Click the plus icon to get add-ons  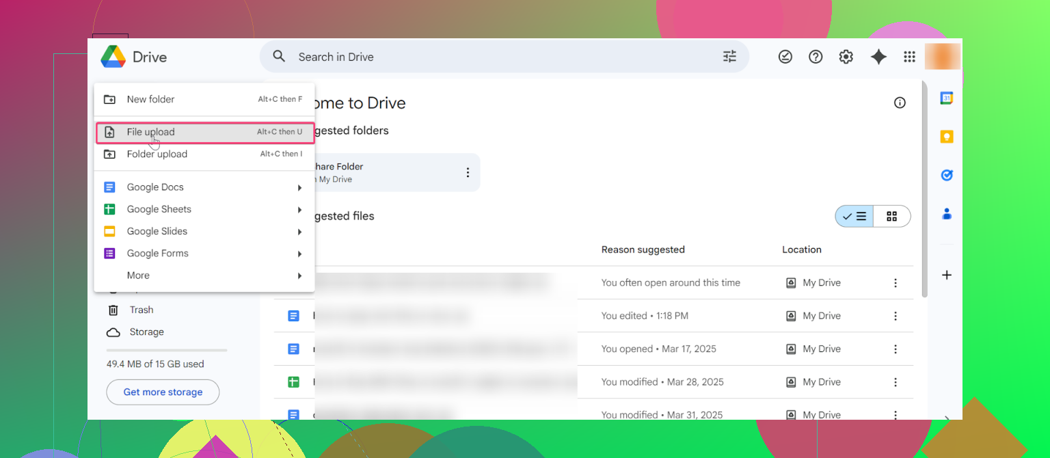click(x=947, y=275)
